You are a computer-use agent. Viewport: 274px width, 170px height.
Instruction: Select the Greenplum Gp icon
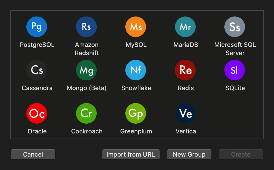pyautogui.click(x=136, y=113)
